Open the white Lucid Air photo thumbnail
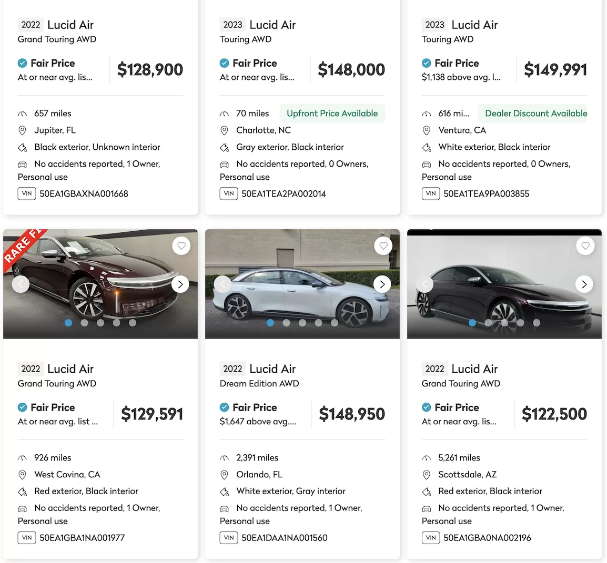The image size is (607, 563). [302, 284]
